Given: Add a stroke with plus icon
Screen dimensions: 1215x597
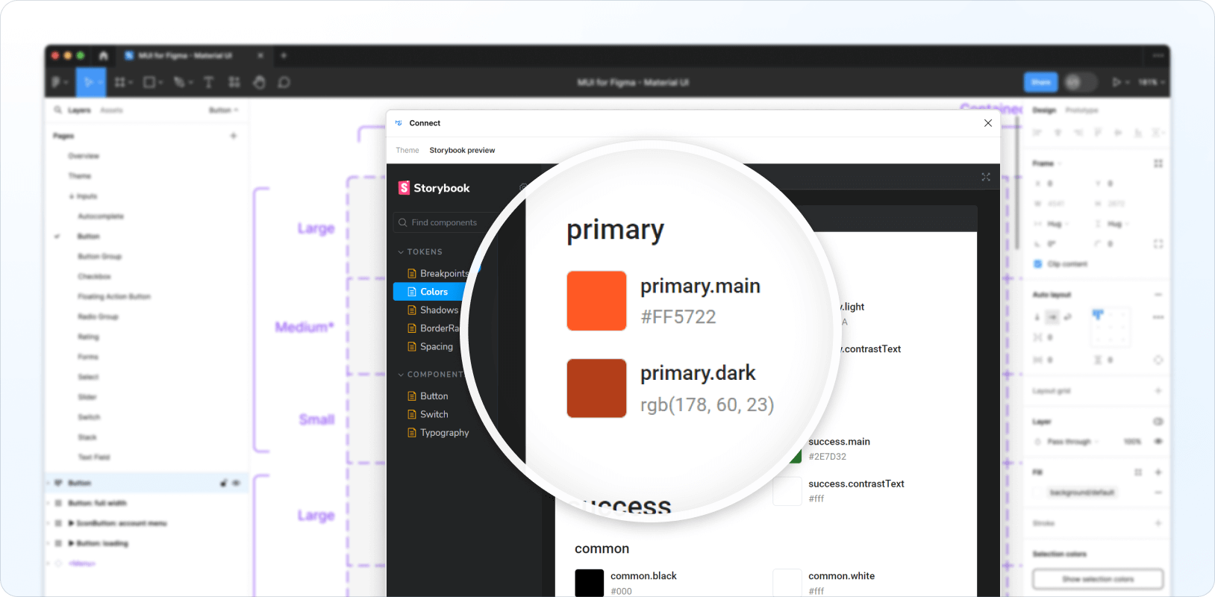Looking at the screenshot, I should pyautogui.click(x=1158, y=523).
